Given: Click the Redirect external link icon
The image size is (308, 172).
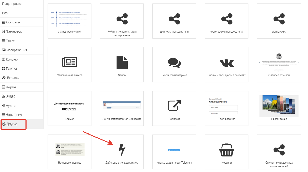Looking at the screenshot, I should (174, 106).
